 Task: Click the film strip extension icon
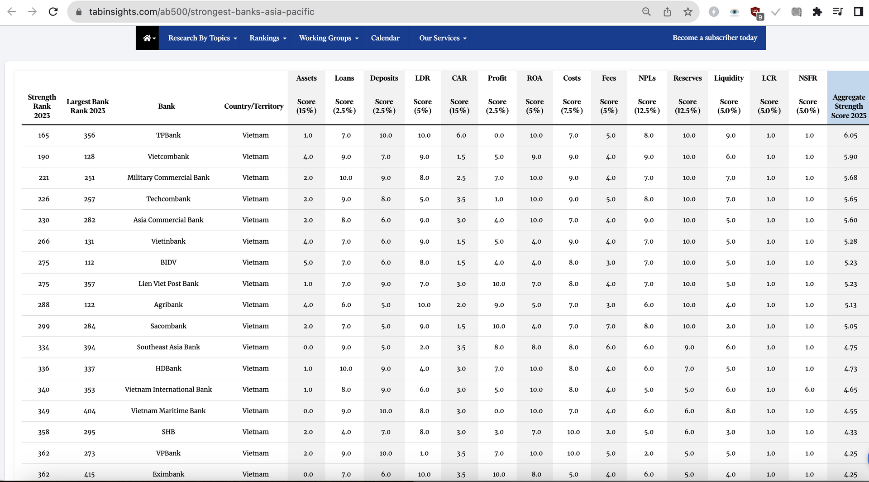tap(797, 12)
